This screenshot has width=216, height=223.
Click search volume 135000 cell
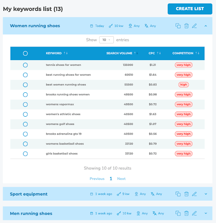click(128, 65)
